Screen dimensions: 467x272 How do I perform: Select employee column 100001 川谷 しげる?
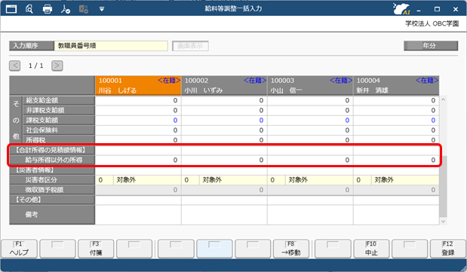pos(138,85)
